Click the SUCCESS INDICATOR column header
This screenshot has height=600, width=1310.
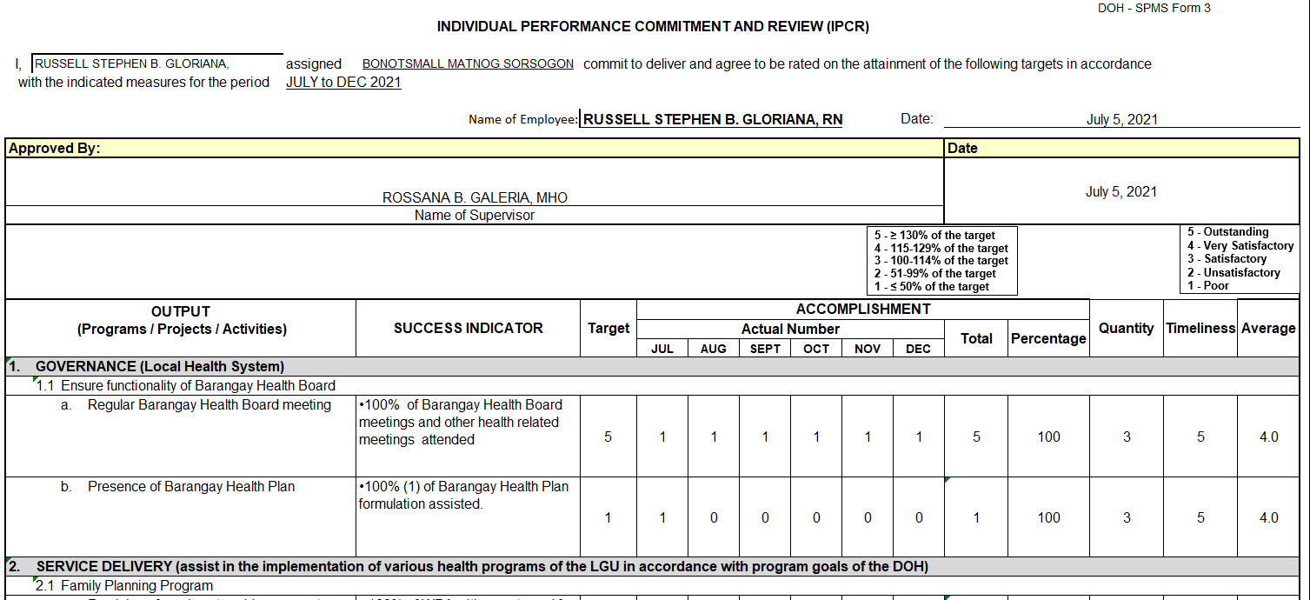pyautogui.click(x=467, y=328)
